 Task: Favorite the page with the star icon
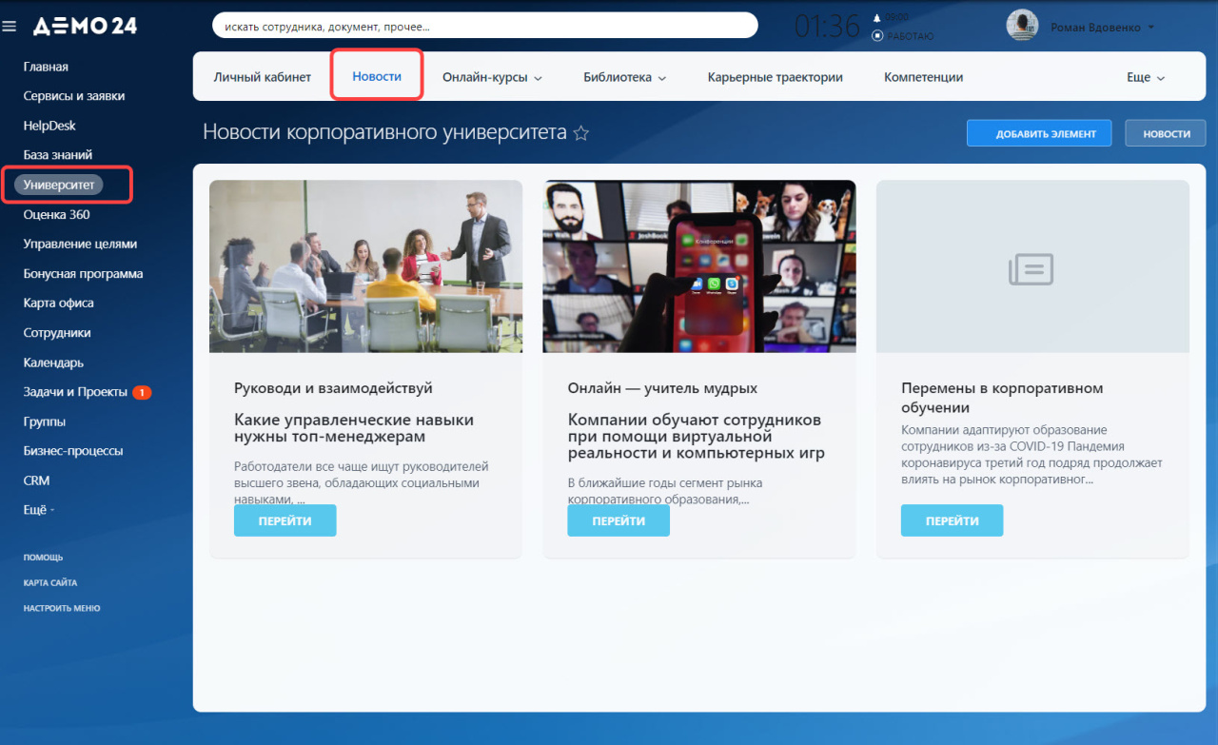point(581,133)
